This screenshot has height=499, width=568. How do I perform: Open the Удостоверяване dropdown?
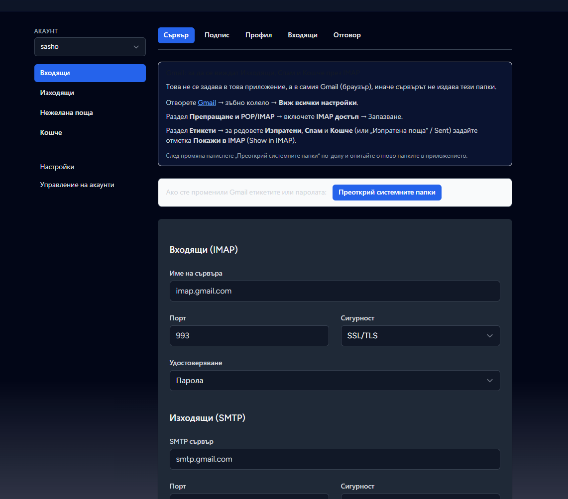click(x=335, y=381)
